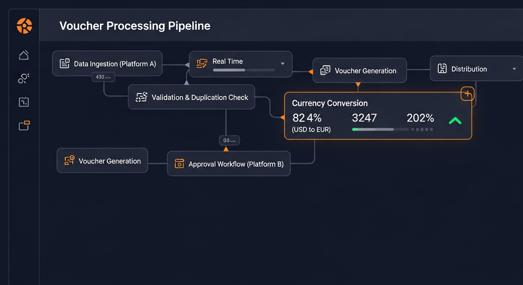The width and height of the screenshot is (523, 285).
Task: Click the '08...' badge above Approval Workflow
Action: pos(229,141)
